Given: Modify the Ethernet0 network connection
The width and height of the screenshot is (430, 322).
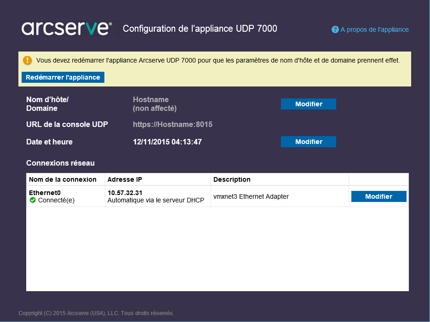Looking at the screenshot, I should 378,196.
